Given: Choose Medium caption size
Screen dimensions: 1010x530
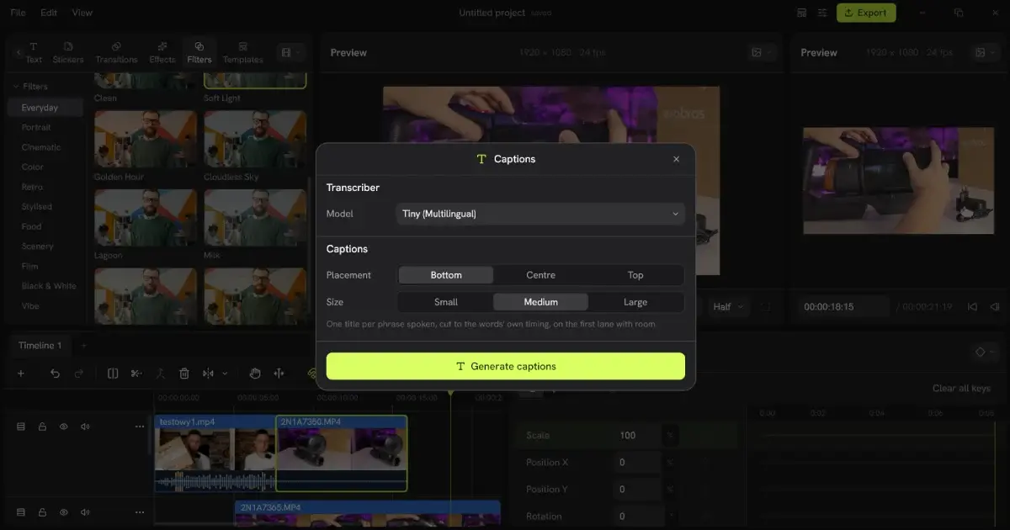Looking at the screenshot, I should pos(540,302).
